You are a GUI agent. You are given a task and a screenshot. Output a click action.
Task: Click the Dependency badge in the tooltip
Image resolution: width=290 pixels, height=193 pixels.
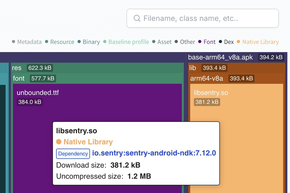tap(73, 154)
